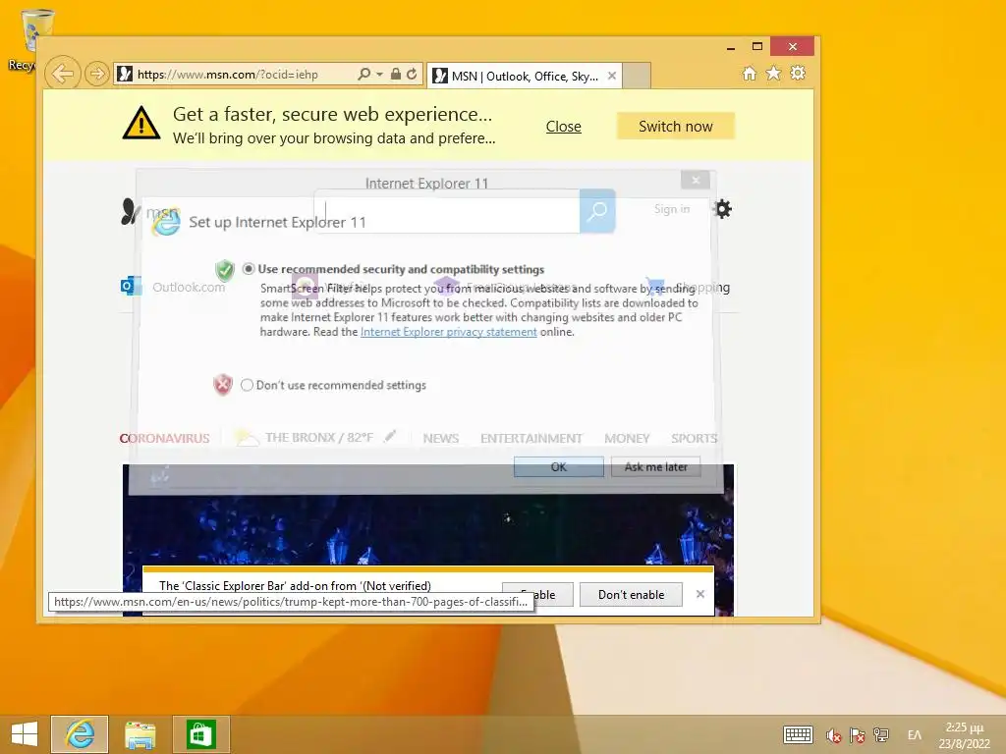
Task: Open the Internet Explorer privacy statement link
Action: click(x=448, y=332)
